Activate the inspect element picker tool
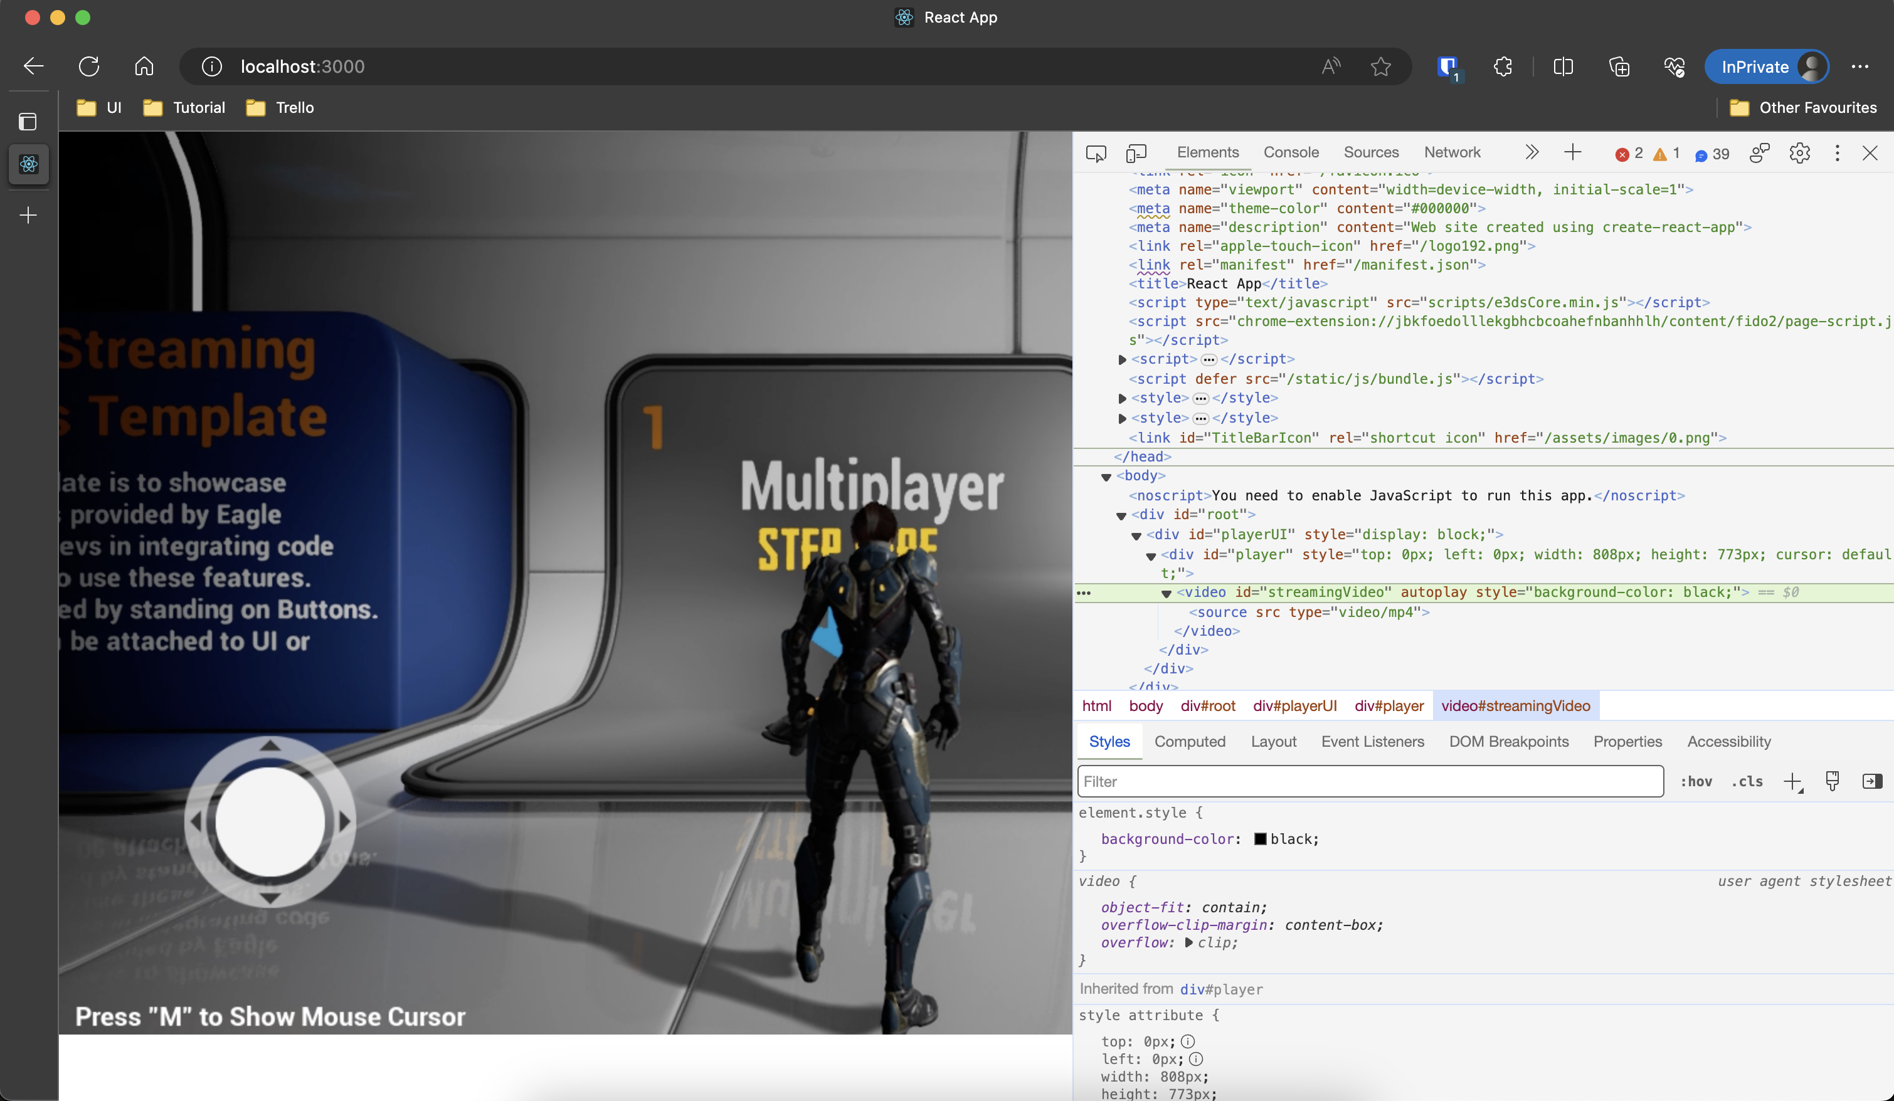The width and height of the screenshot is (1894, 1101). [x=1096, y=154]
